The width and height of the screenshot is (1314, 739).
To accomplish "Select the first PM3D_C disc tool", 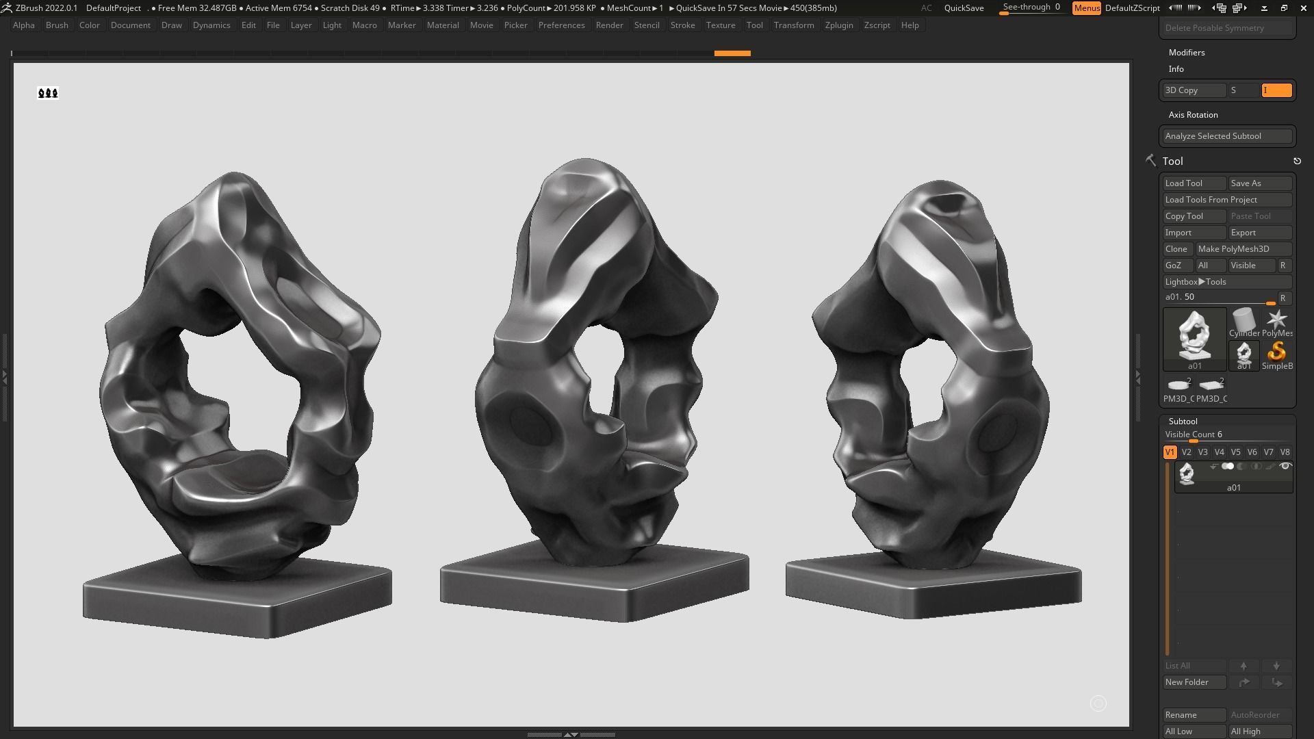I will (1178, 389).
